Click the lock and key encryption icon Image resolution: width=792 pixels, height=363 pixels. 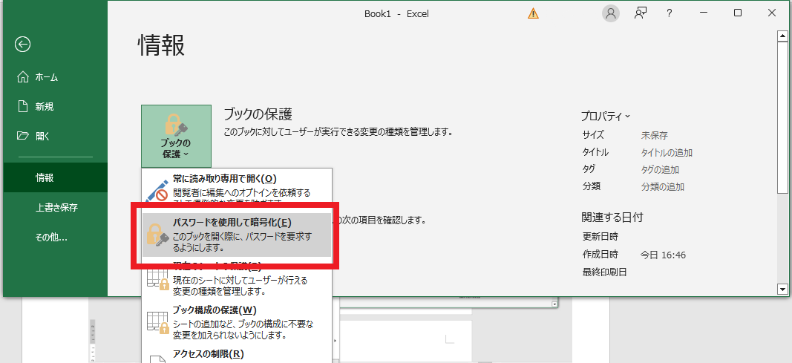tap(157, 235)
